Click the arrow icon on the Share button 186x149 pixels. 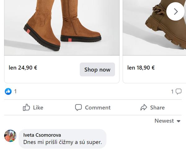tap(144, 108)
